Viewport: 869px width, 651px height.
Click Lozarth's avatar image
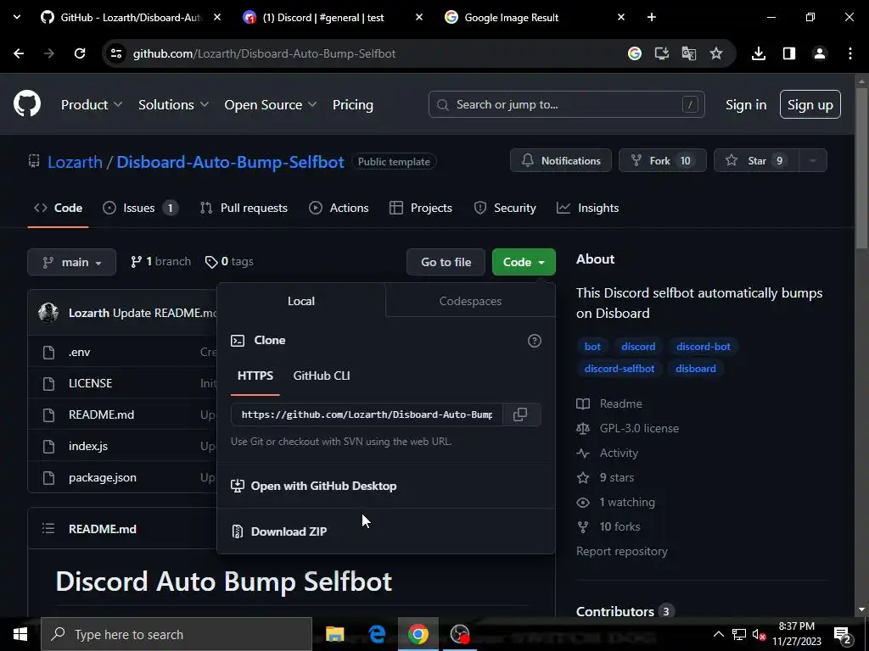tap(48, 313)
